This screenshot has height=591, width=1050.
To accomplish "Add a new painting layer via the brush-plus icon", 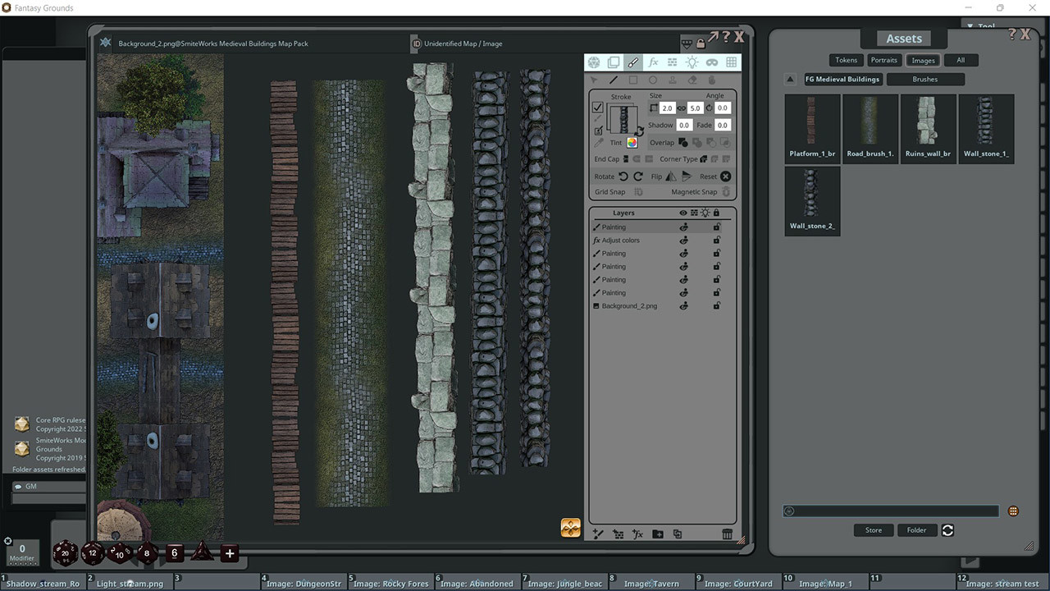I will click(x=597, y=534).
